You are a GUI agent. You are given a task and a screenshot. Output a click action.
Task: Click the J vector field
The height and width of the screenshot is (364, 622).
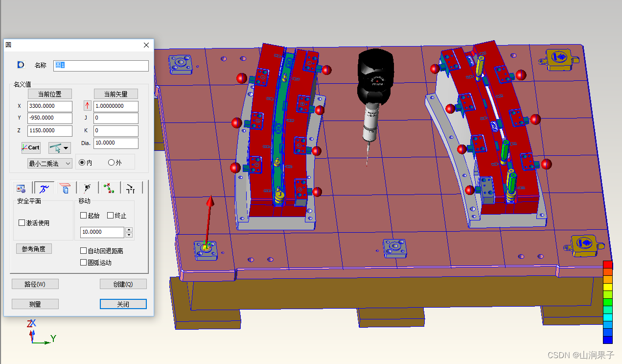click(116, 118)
